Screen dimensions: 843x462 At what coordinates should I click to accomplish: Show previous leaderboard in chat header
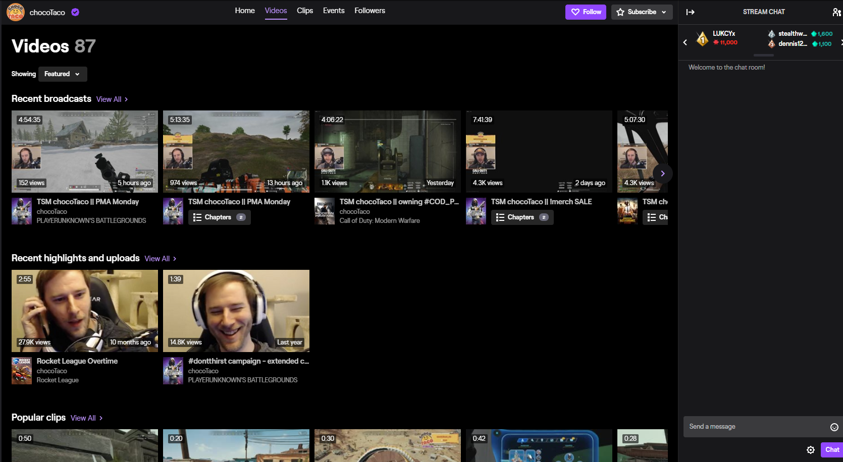click(x=685, y=42)
